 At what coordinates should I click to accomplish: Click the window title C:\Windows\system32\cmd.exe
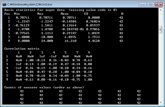pos(30,5)
